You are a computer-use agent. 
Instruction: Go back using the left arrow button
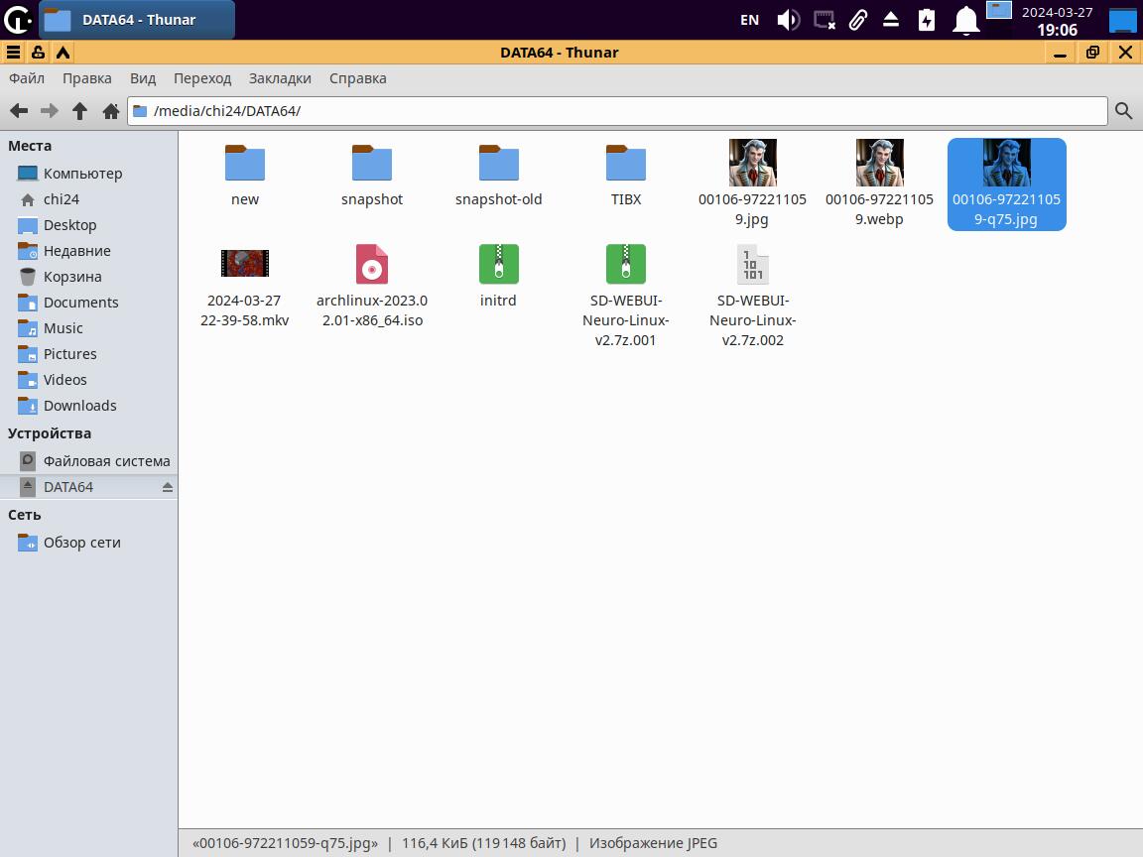tap(19, 111)
